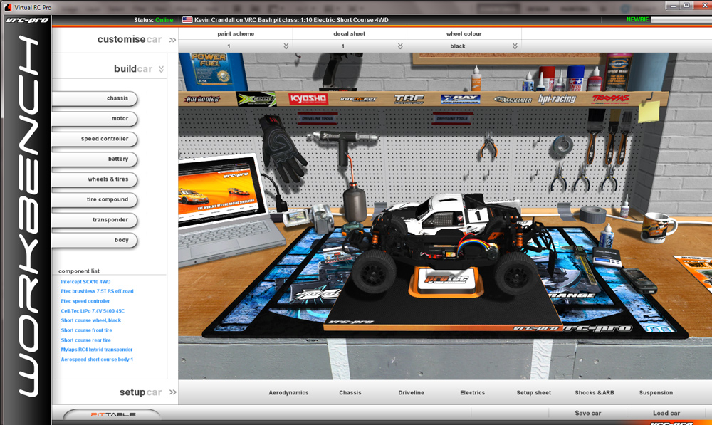712x425 pixels.
Task: Switch to the Driveline setup tab
Action: (412, 393)
